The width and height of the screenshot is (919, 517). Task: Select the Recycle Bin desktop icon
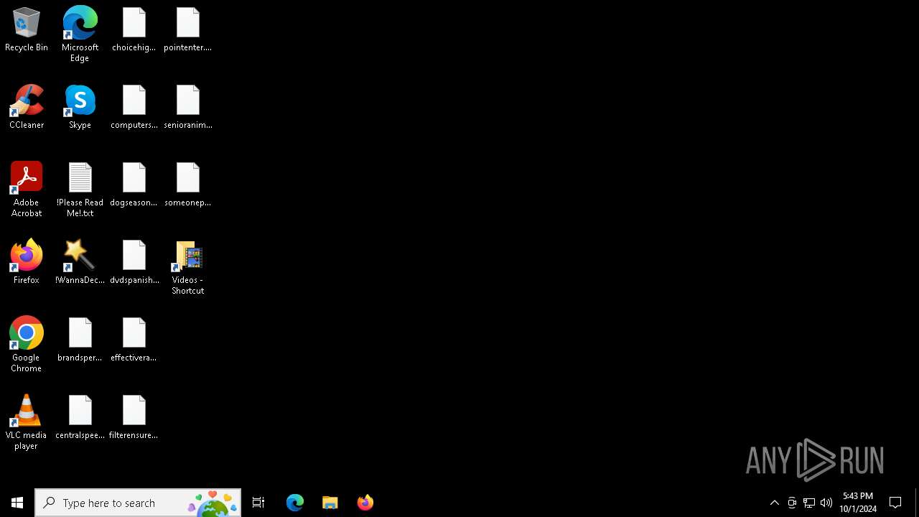27,29
